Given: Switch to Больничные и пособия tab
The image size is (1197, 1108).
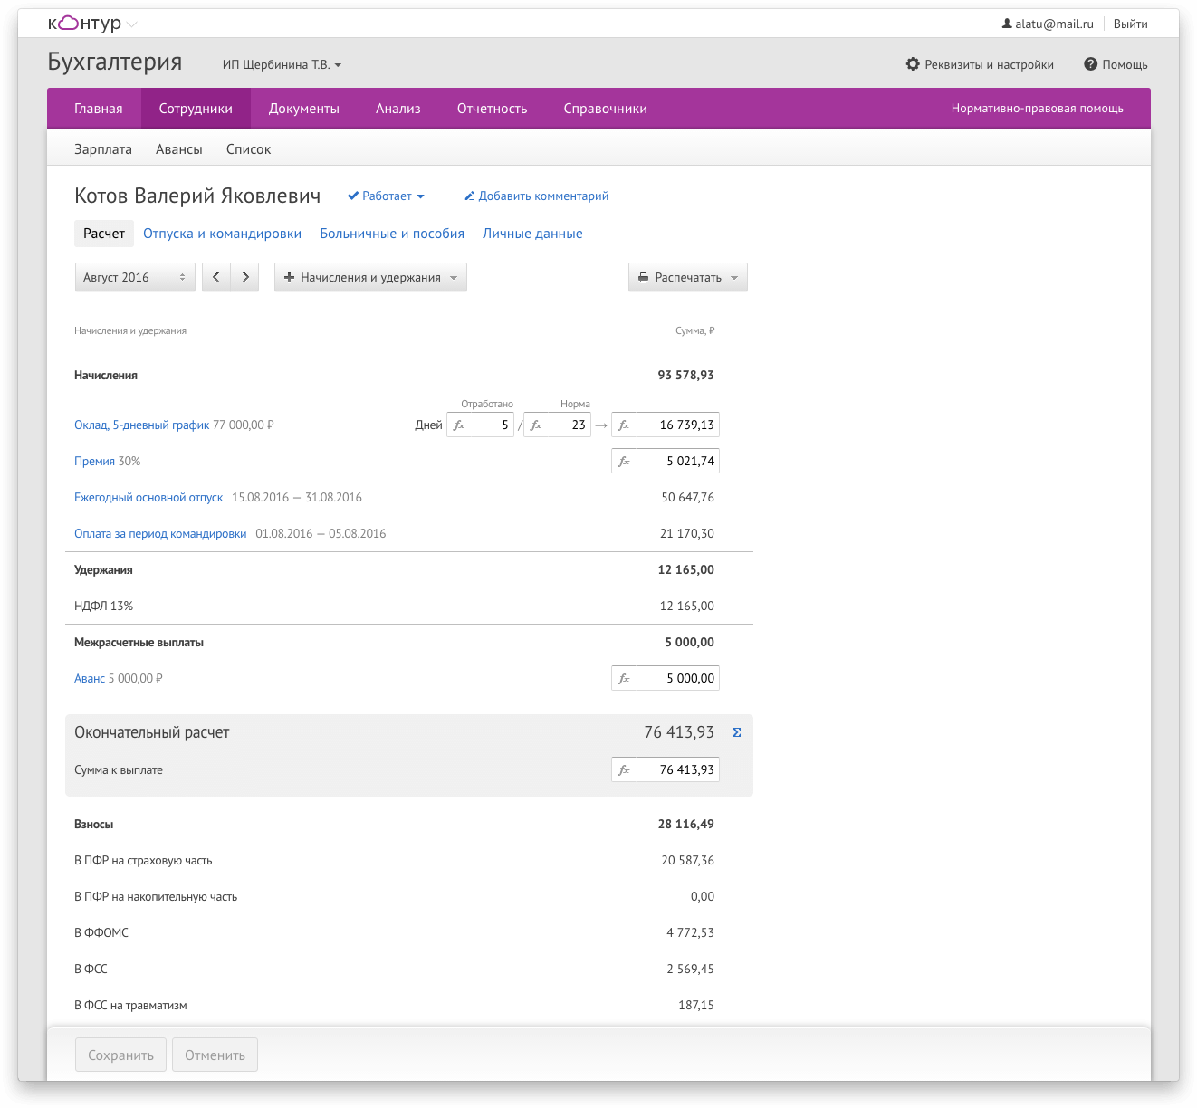Looking at the screenshot, I should pyautogui.click(x=392, y=234).
